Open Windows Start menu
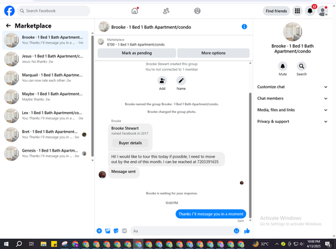 [6, 244]
